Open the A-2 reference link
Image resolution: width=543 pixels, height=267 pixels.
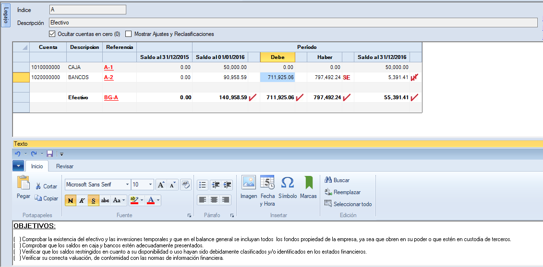pos(109,77)
